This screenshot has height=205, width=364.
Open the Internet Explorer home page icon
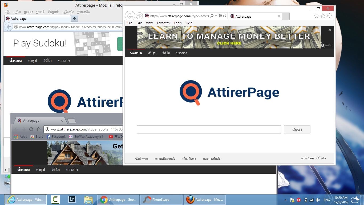pos(316,16)
